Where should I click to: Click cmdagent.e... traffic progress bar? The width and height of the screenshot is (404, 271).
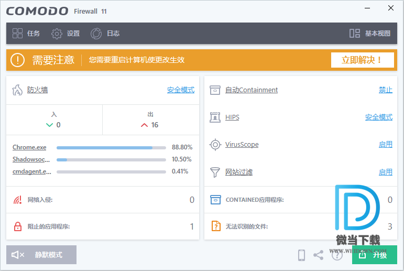pos(111,172)
